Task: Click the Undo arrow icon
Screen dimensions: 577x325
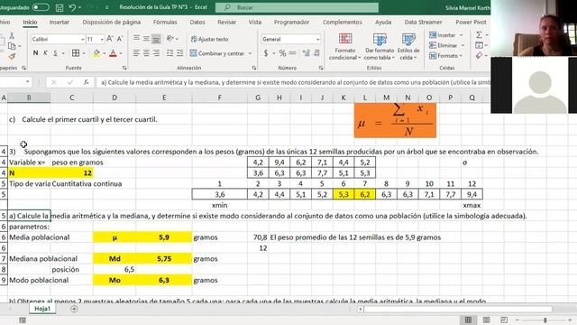Action: (72, 7)
